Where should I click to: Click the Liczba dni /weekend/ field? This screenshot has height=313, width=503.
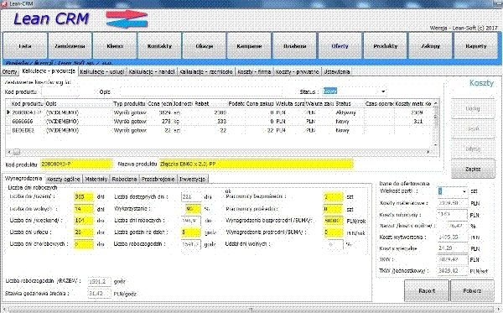coord(84,221)
